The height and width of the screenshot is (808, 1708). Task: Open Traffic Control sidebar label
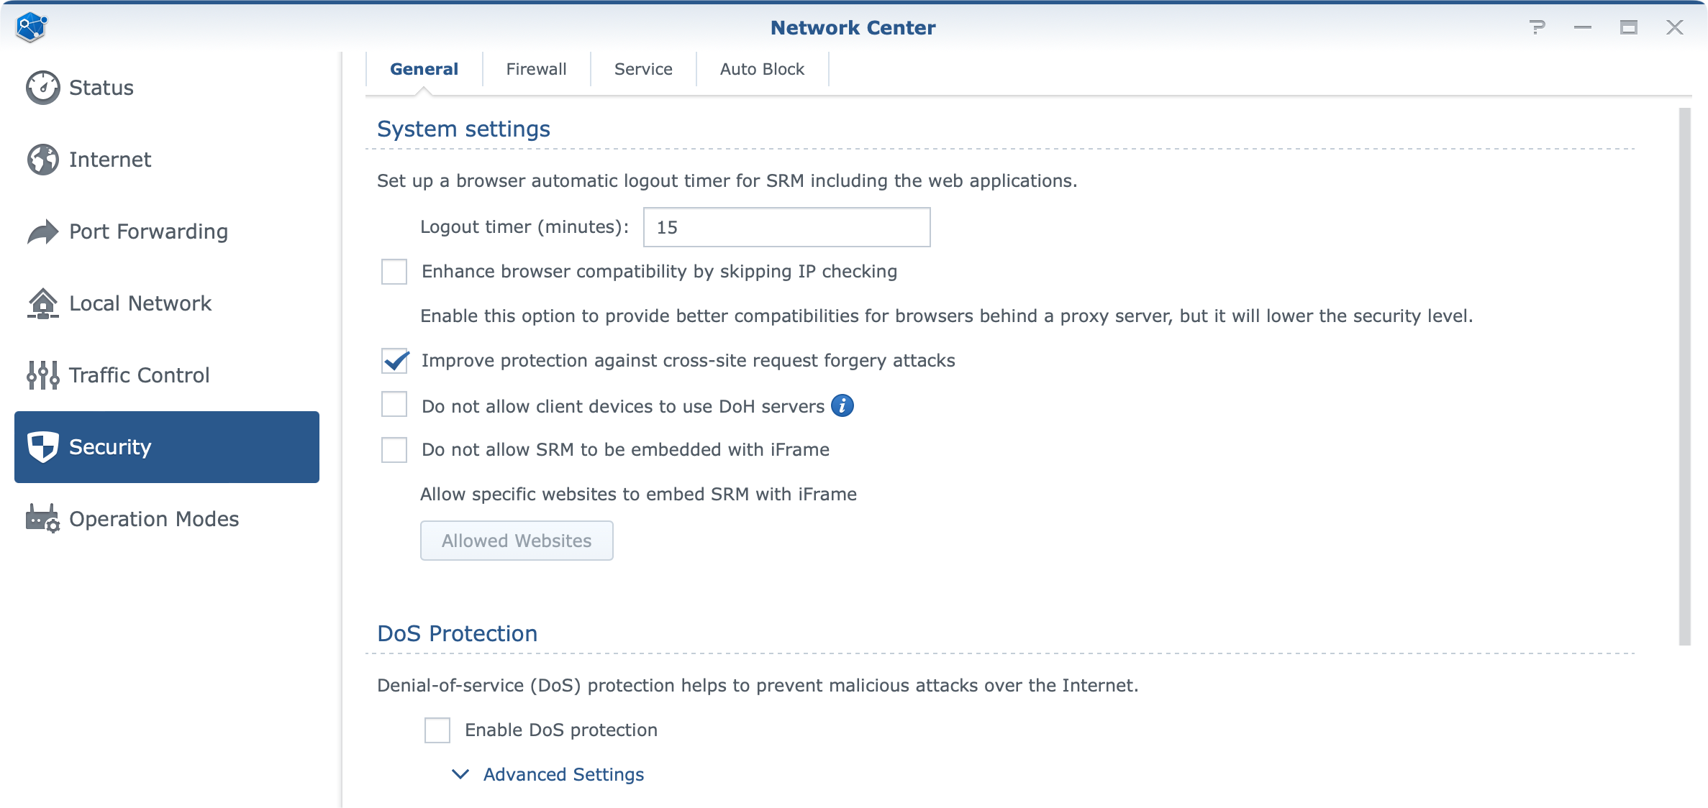tap(139, 375)
